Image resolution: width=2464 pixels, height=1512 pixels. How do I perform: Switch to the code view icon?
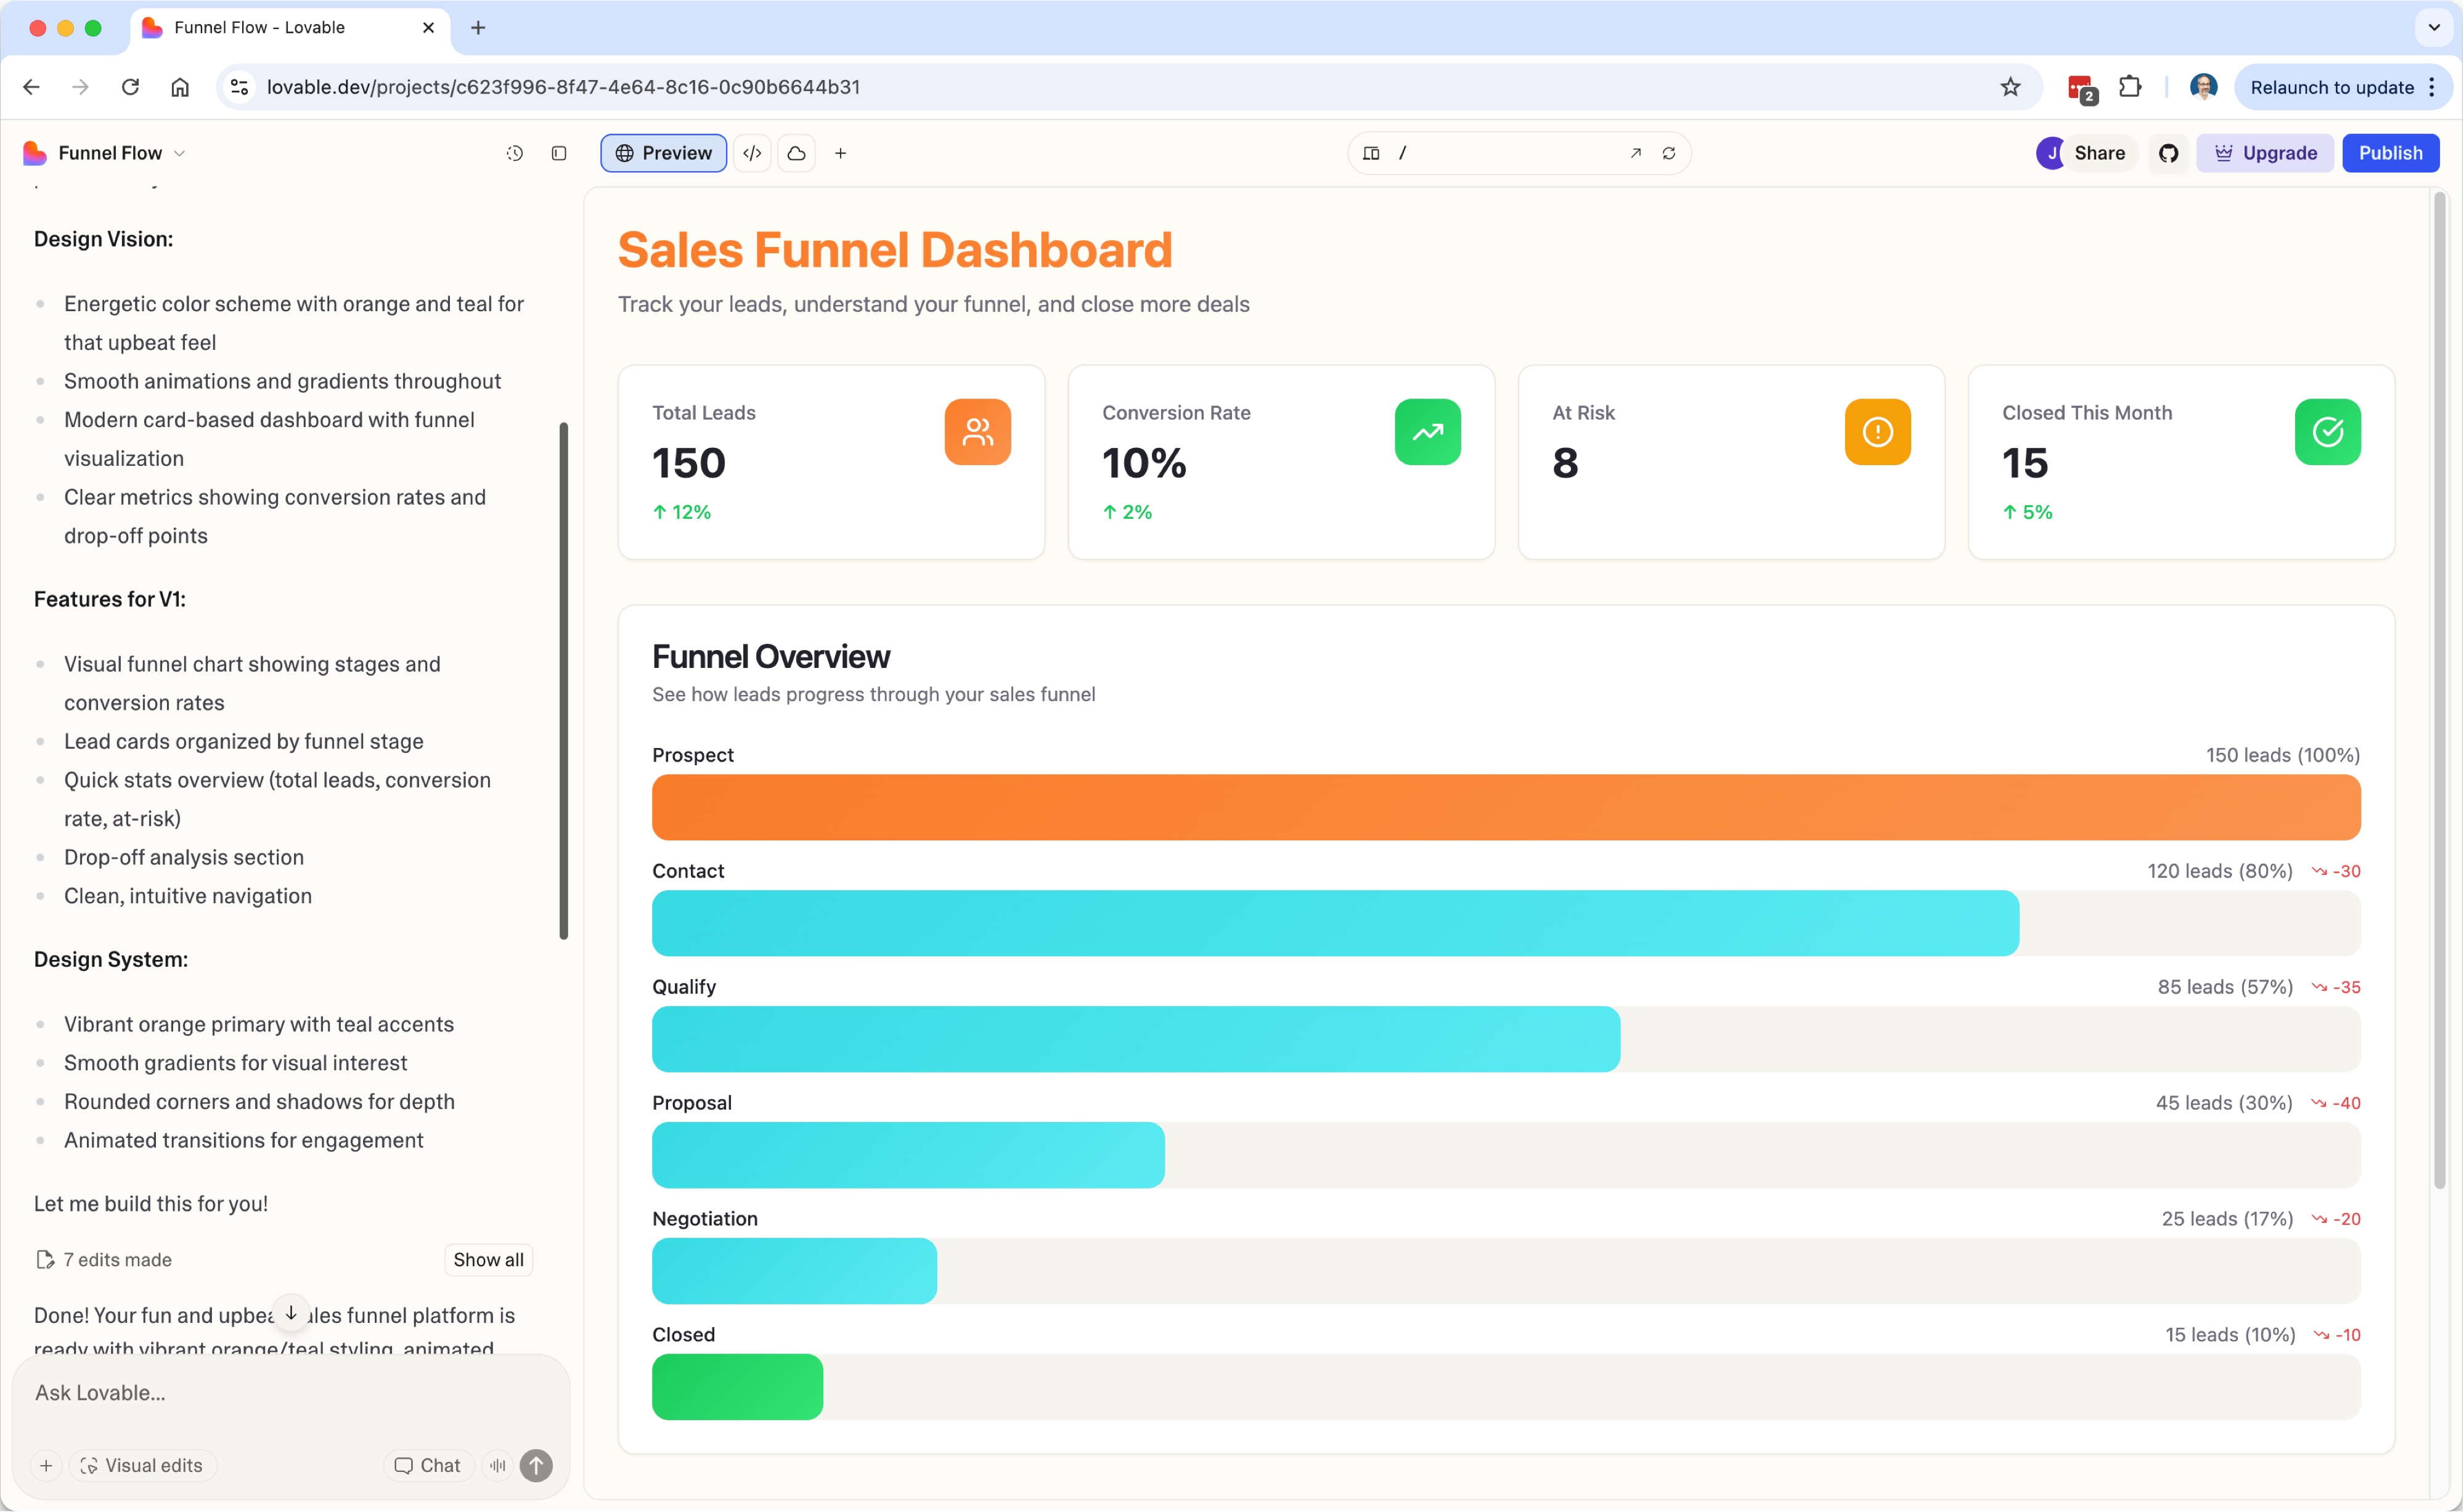click(752, 153)
